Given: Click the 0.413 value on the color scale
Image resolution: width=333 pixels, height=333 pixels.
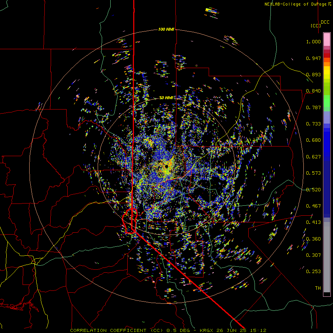Looking at the screenshot, I should [313, 222].
